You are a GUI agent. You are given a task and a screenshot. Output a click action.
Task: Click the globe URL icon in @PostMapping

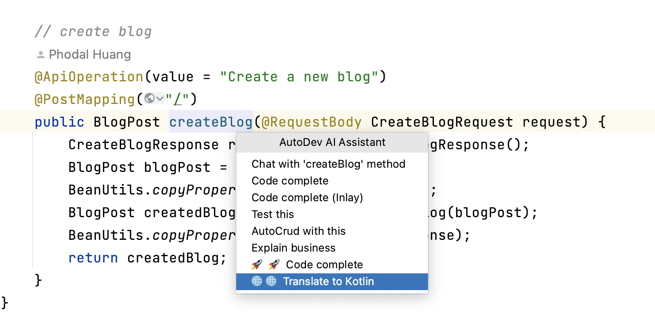point(149,99)
